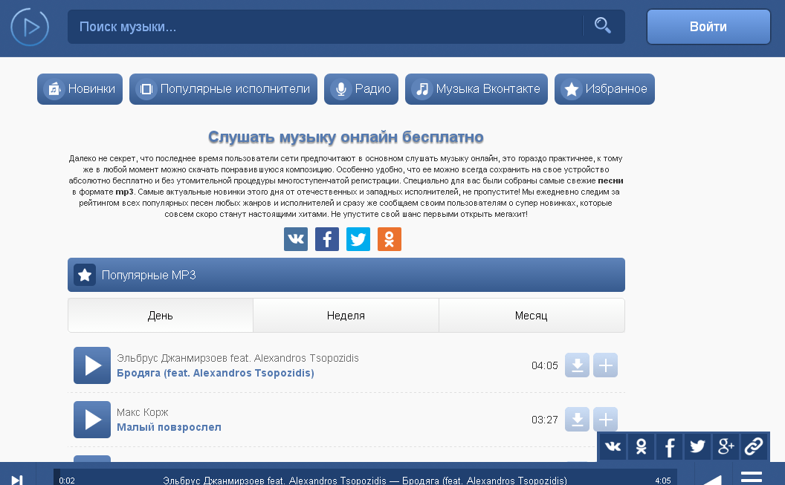Open the Новинки section
This screenshot has width=785, height=485.
tap(80, 89)
